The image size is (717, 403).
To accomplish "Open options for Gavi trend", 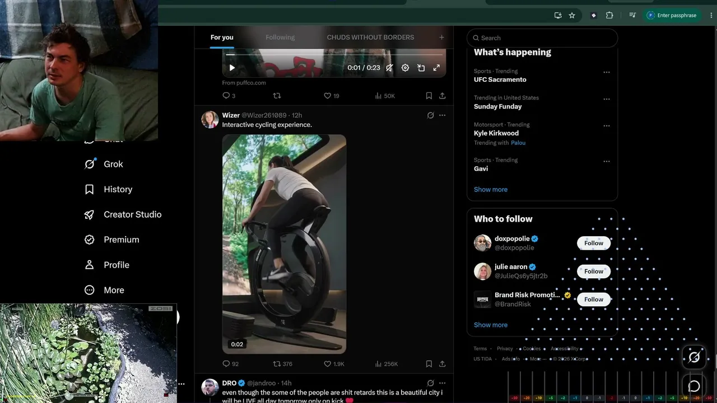I will pos(606,161).
